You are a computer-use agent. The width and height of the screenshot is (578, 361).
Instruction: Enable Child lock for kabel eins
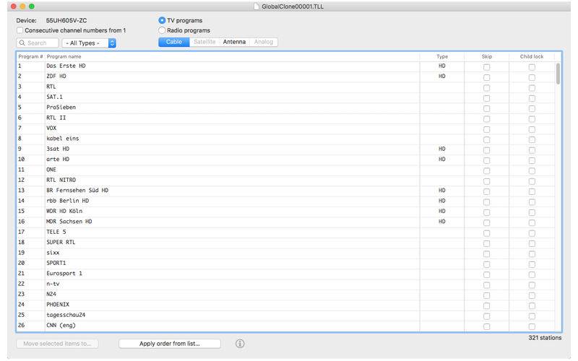tap(532, 139)
